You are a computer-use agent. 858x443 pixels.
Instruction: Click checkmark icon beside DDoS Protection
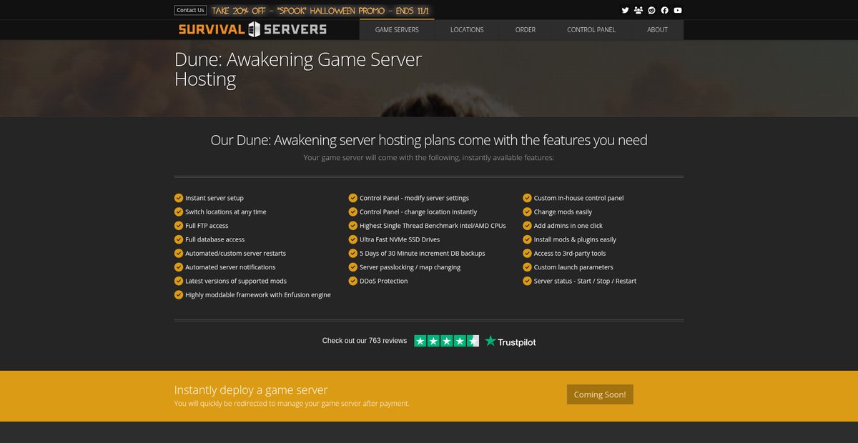[x=353, y=281]
